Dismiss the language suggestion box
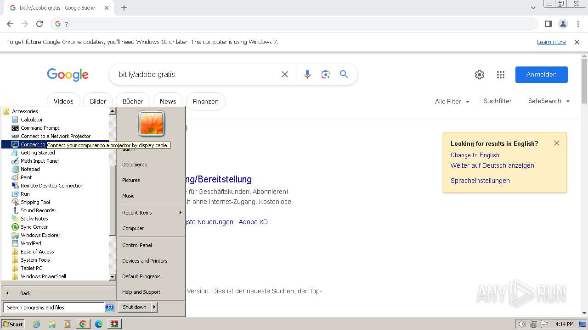 click(557, 143)
